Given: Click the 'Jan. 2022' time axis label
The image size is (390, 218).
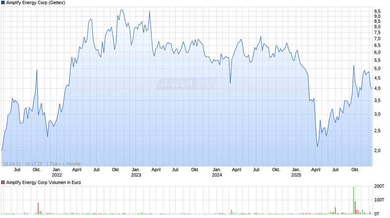Looking at the screenshot, I should point(57,172).
